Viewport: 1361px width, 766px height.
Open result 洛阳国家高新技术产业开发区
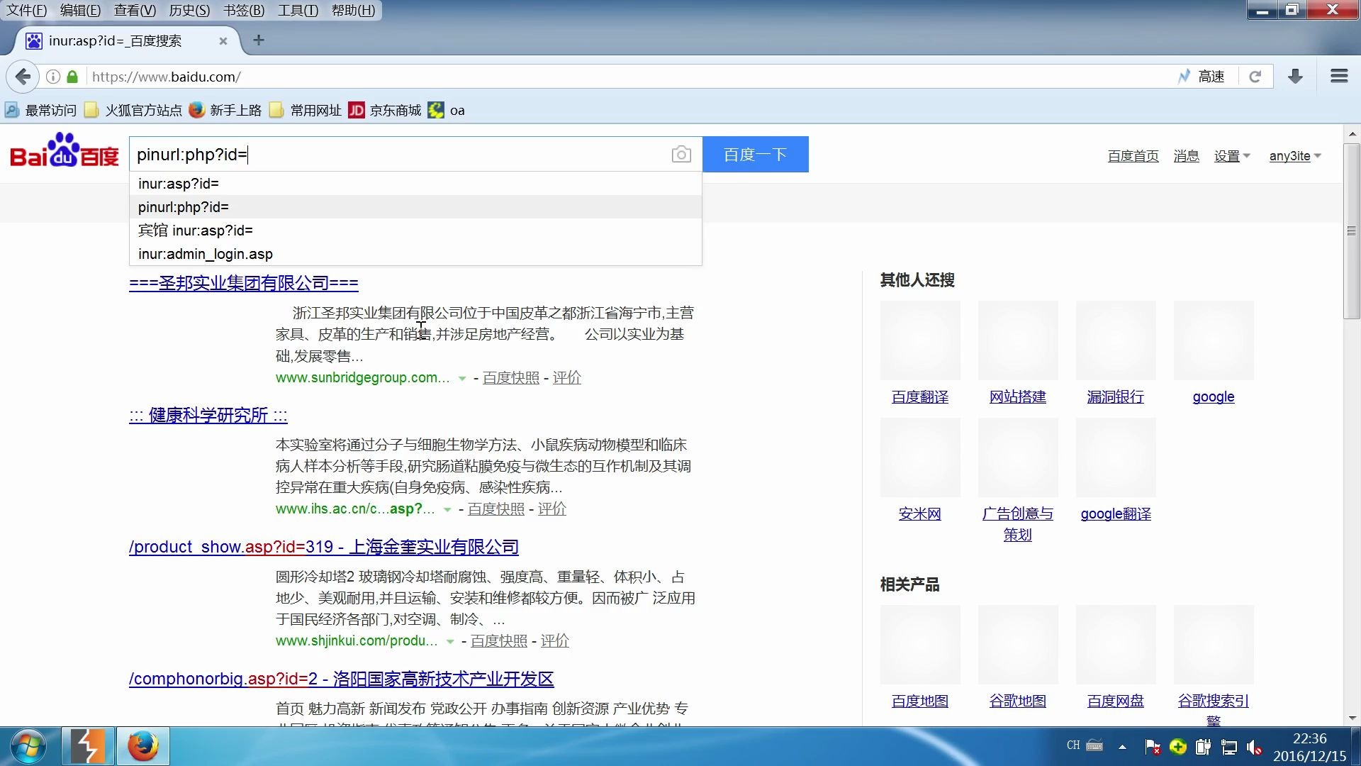click(x=341, y=679)
